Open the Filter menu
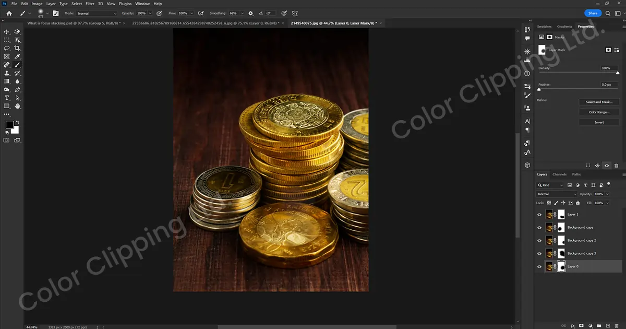Image resolution: width=626 pixels, height=329 pixels. (90, 4)
